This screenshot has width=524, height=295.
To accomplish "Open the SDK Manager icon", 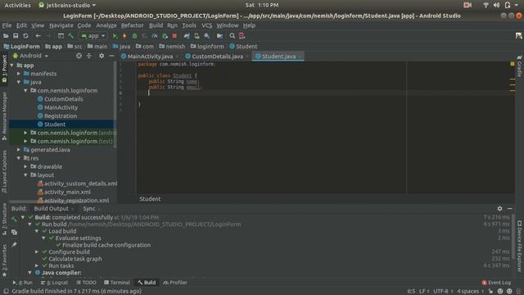I will click(x=207, y=36).
